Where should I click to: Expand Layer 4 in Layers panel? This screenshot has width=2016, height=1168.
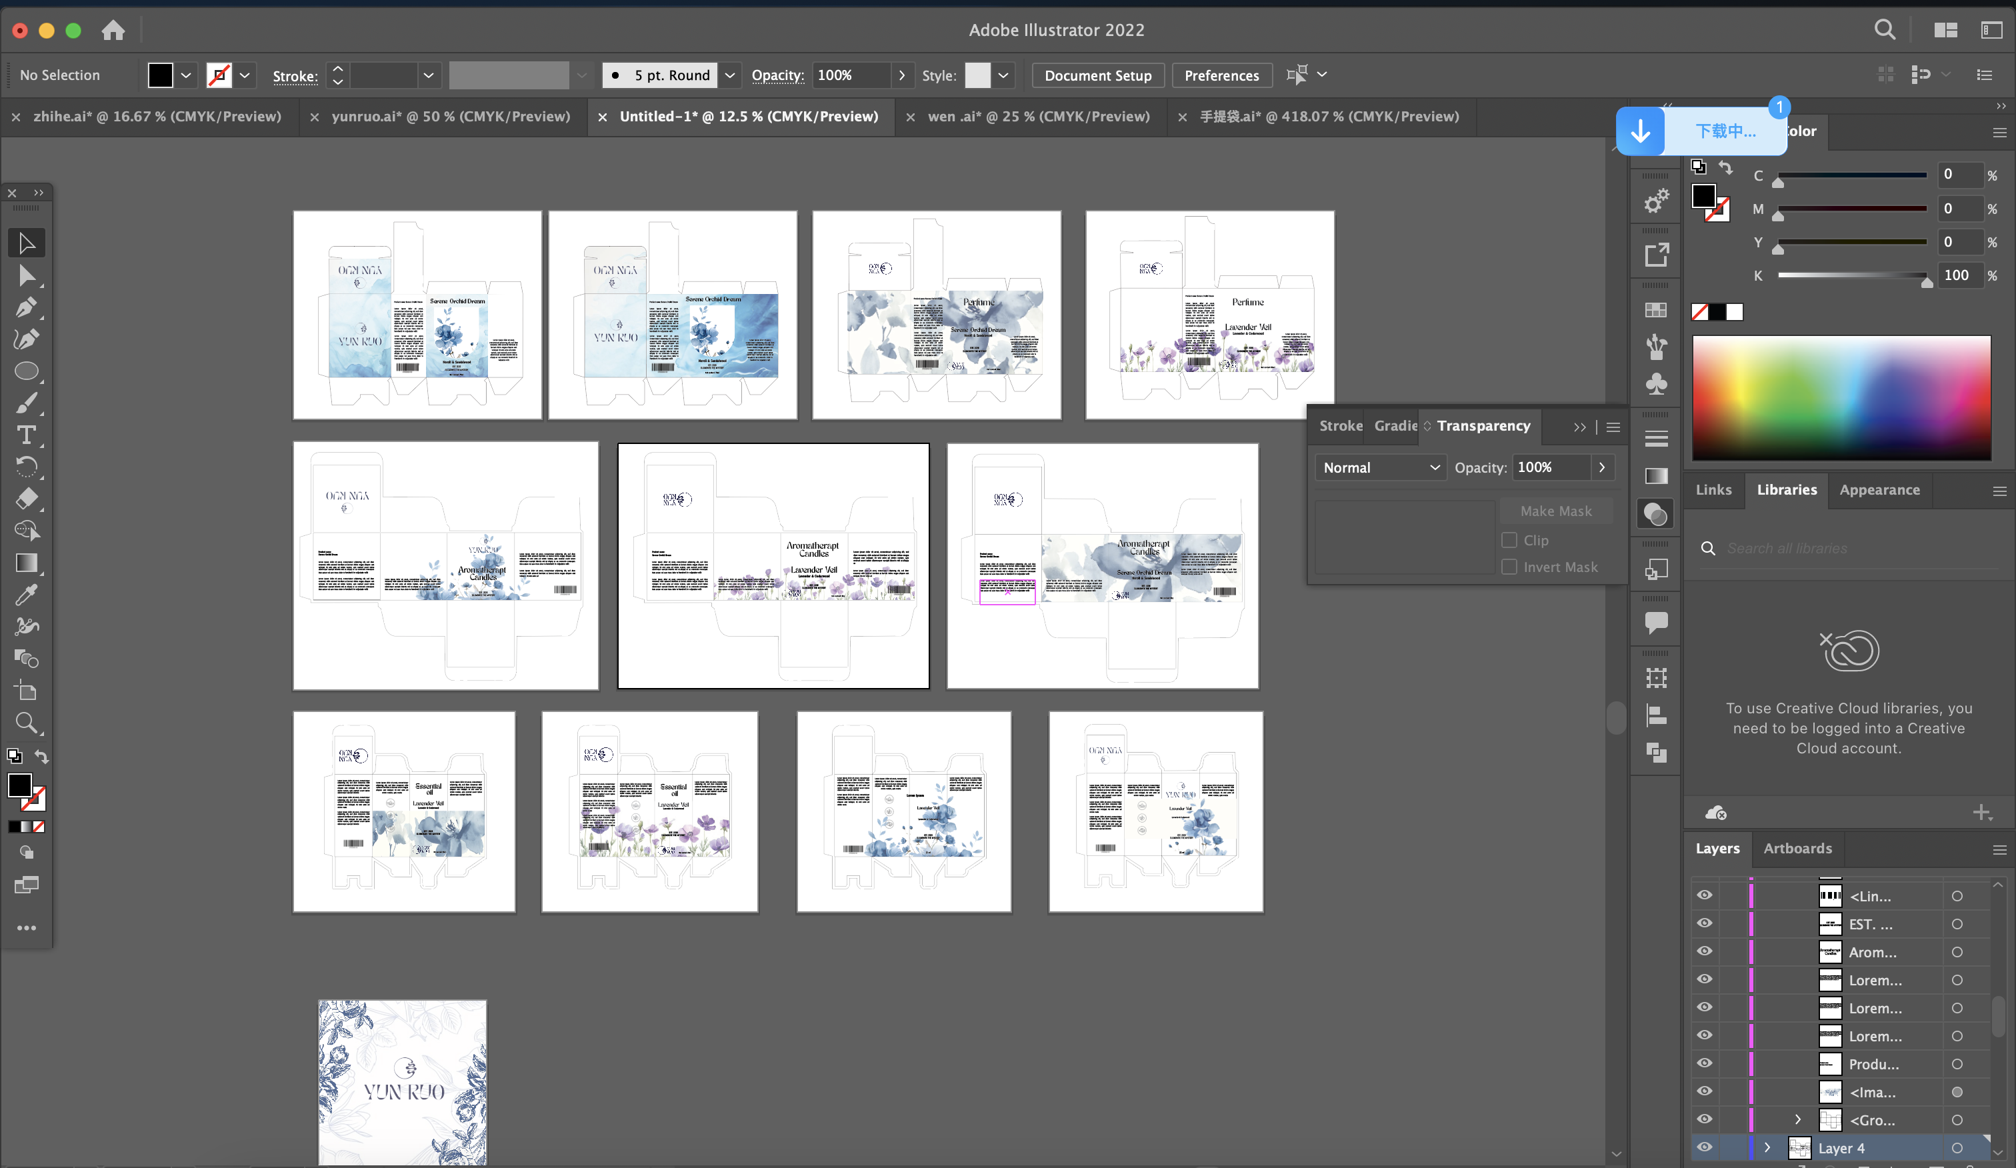point(1767,1147)
